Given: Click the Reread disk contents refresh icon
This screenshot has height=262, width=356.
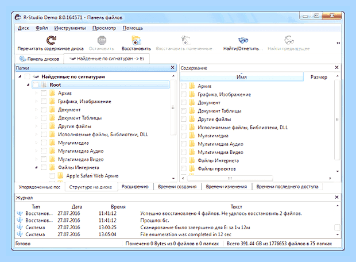Looking at the screenshot, I should point(51,40).
